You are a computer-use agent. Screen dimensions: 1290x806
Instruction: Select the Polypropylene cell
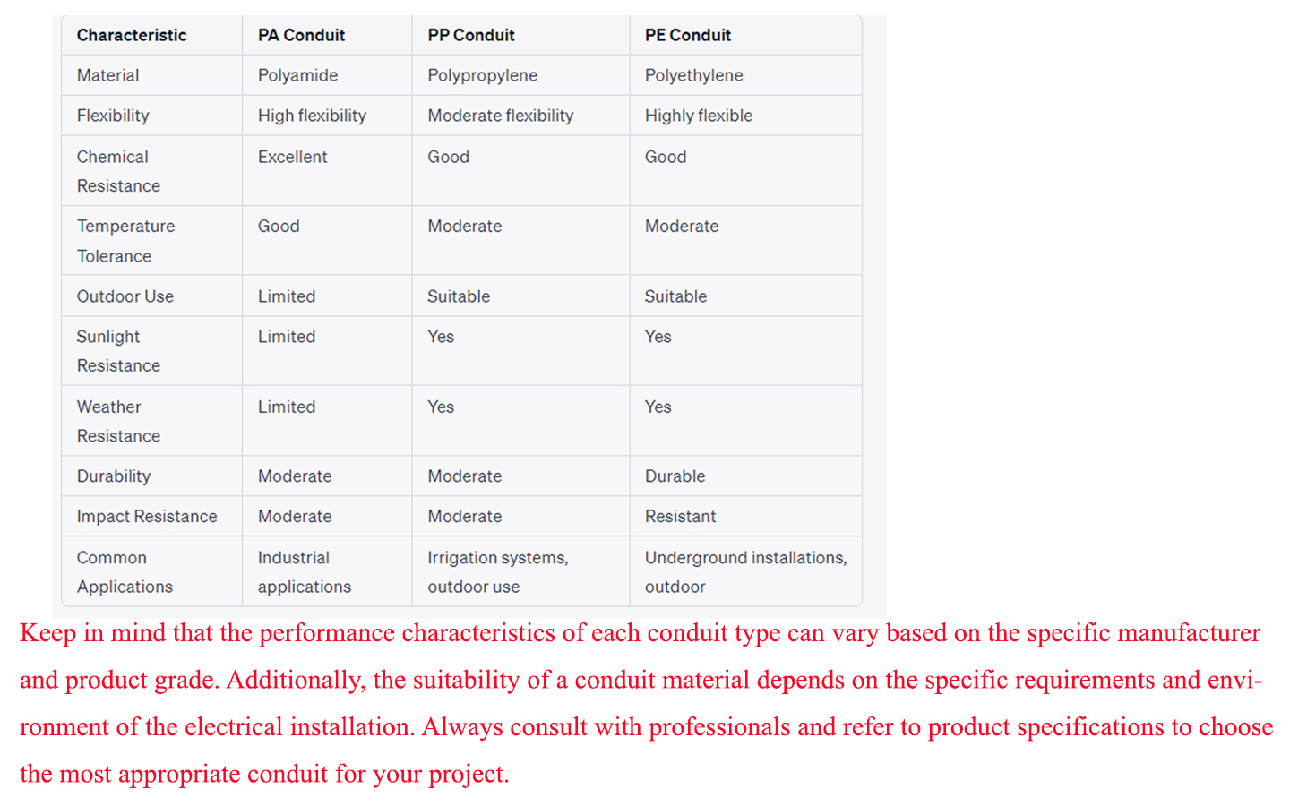482,76
